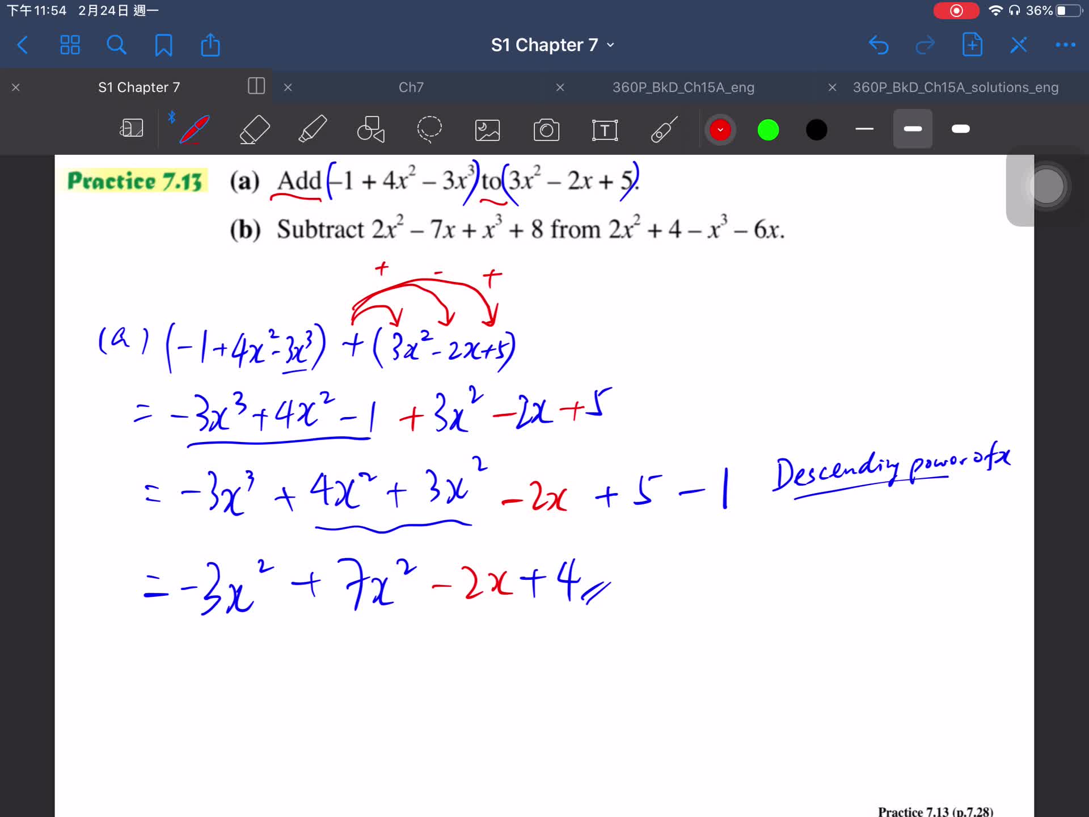Open the red color swatch dropdown
The height and width of the screenshot is (817, 1089).
(720, 130)
